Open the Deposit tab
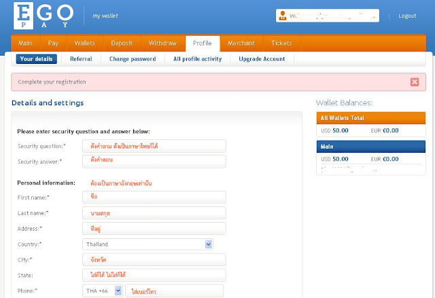This screenshot has width=435, height=298. click(122, 43)
